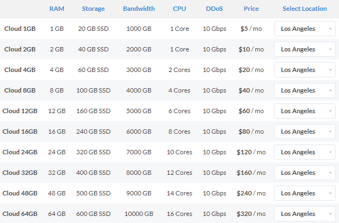Image resolution: width=339 pixels, height=223 pixels.
Task: Click the CPU column header
Action: click(x=179, y=9)
